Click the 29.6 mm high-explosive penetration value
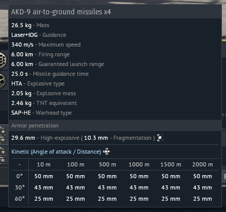The image size is (226, 212). point(23,138)
